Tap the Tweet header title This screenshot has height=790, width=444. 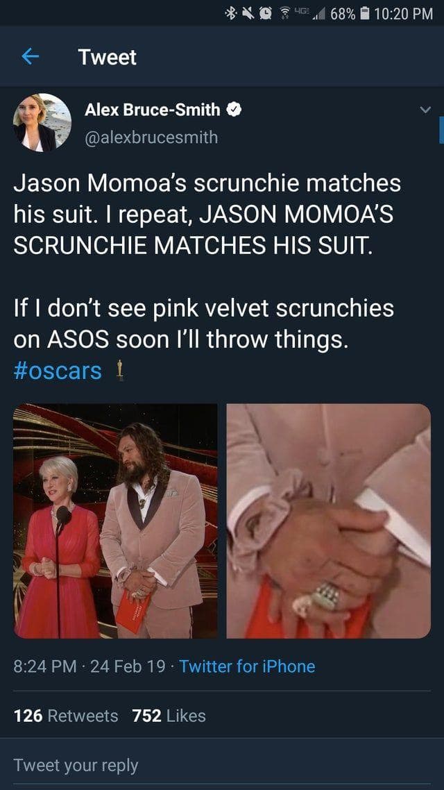tap(108, 57)
